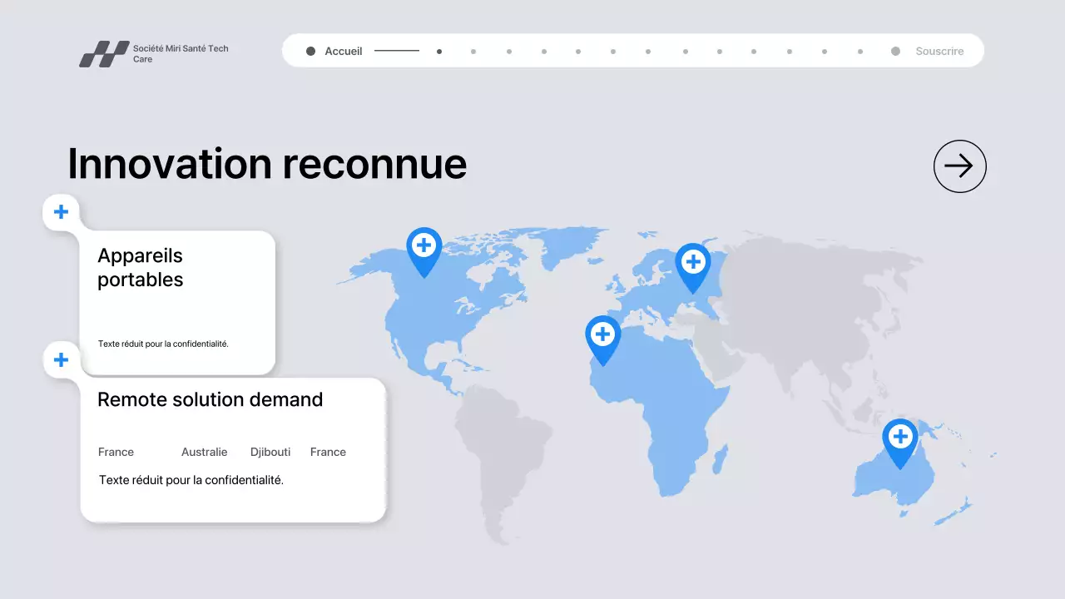Image resolution: width=1065 pixels, height=599 pixels.
Task: Click the map pin over Canada
Action: click(424, 247)
